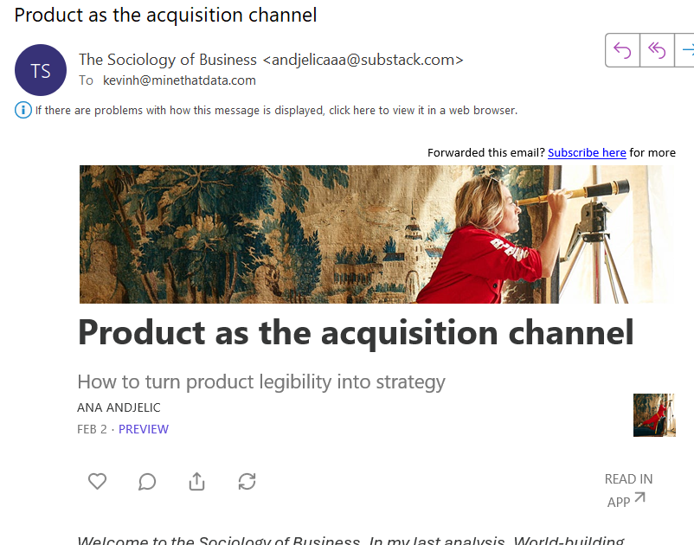Share the post with the upload icon
The image size is (694, 545).
tap(197, 481)
